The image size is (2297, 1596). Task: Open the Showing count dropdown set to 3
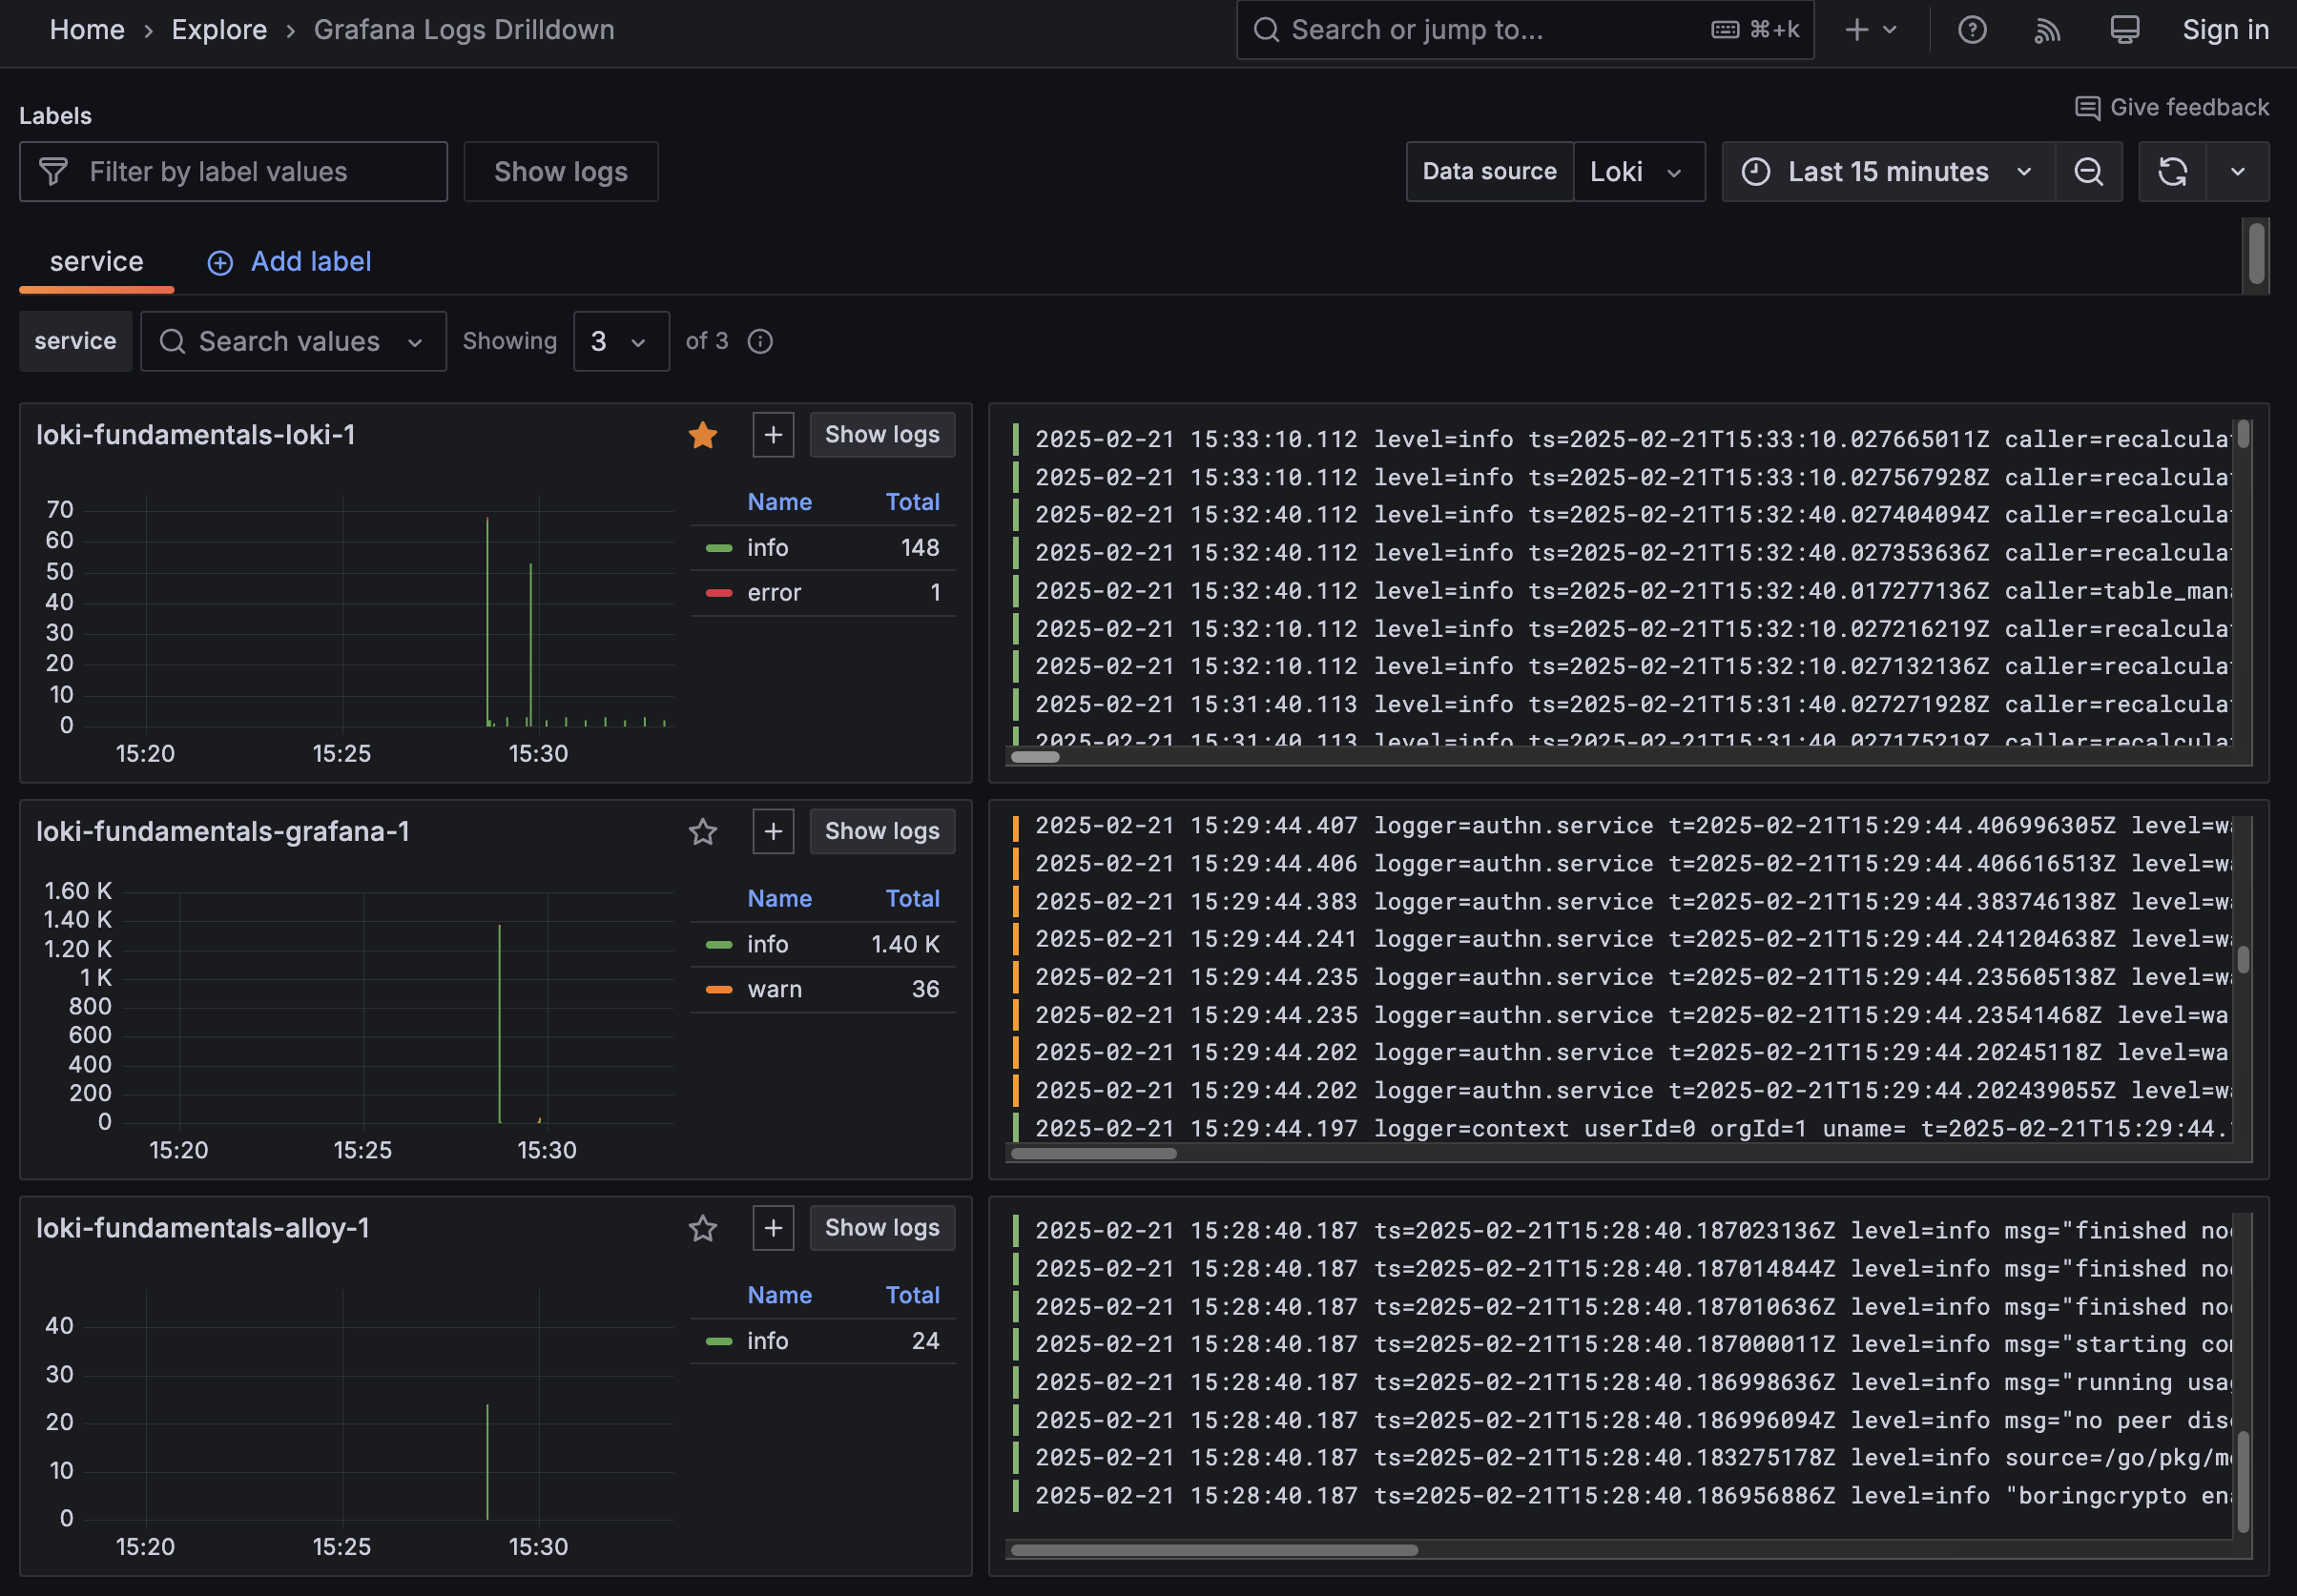pos(620,341)
